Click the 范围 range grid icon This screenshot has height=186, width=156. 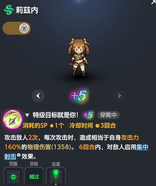point(13,176)
